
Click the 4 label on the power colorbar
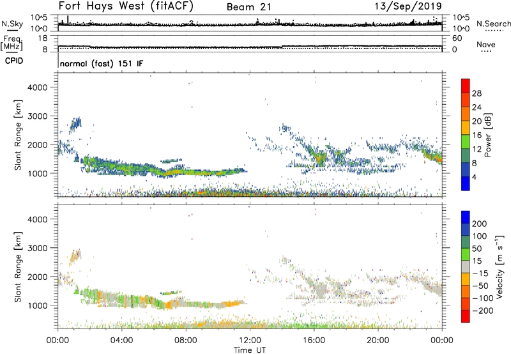(475, 177)
